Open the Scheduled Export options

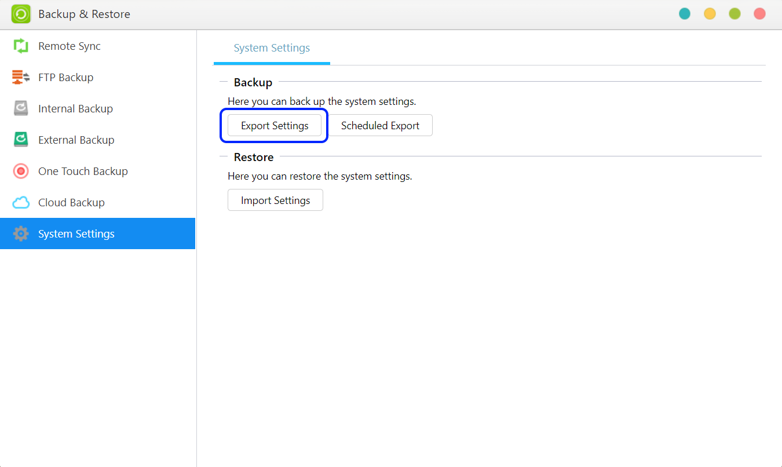tap(380, 126)
